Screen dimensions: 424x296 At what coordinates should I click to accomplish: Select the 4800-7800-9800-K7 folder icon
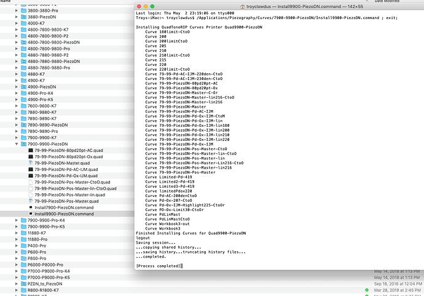(x=23, y=30)
